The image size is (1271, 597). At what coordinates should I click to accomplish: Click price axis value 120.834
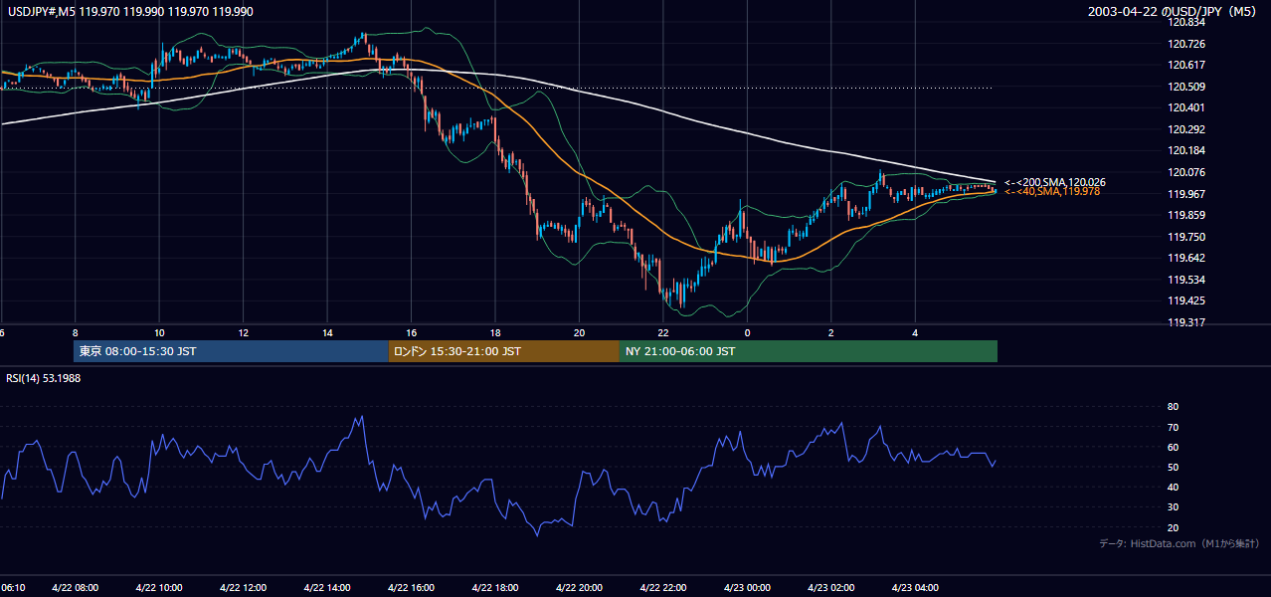[x=1185, y=22]
